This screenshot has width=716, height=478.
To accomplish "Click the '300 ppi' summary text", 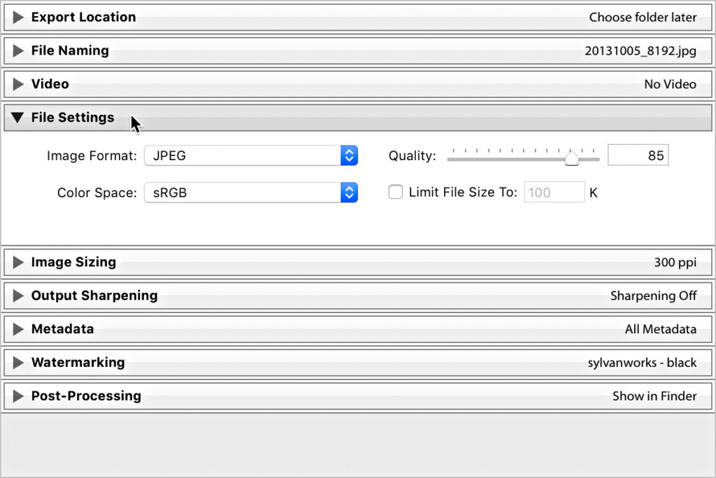I will point(675,263).
